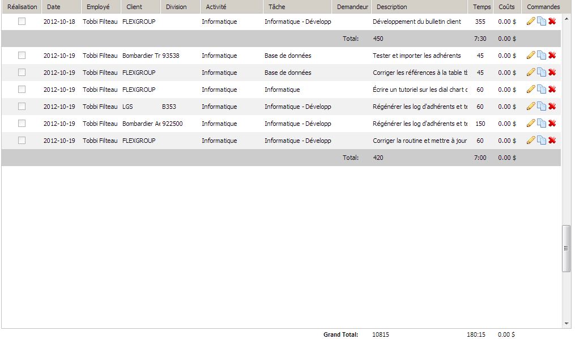Toggle Réalisation checkbox for 'Corriger les références' row
Screen dimensions: 575x339
[22, 72]
